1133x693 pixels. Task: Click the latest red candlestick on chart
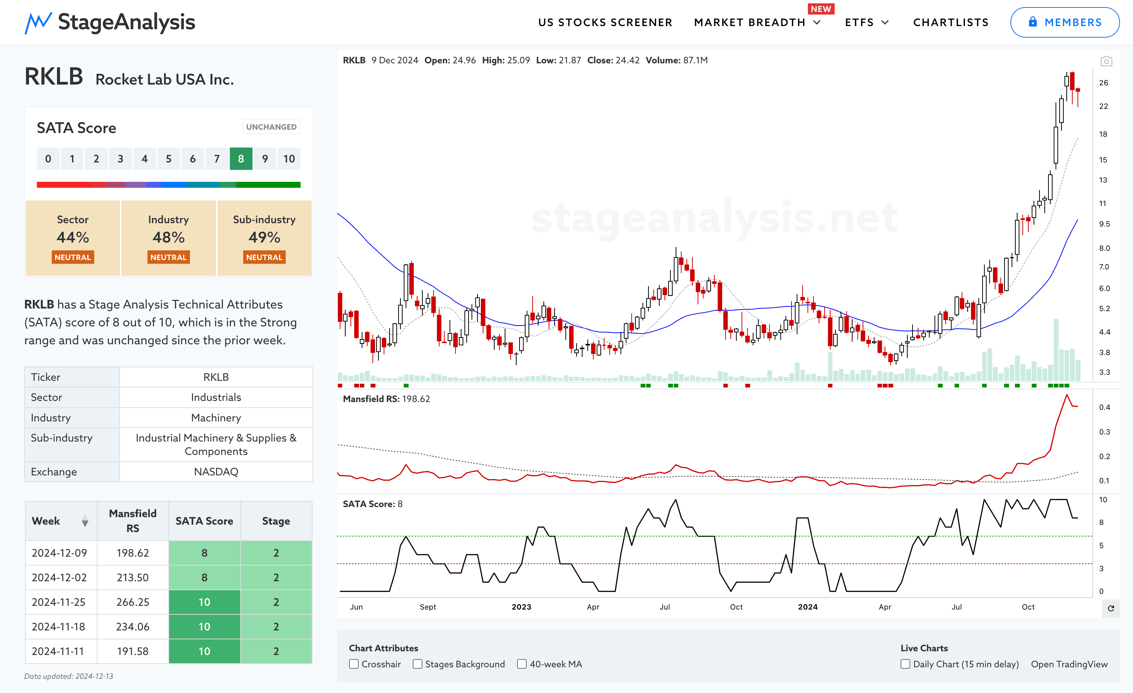[1078, 90]
